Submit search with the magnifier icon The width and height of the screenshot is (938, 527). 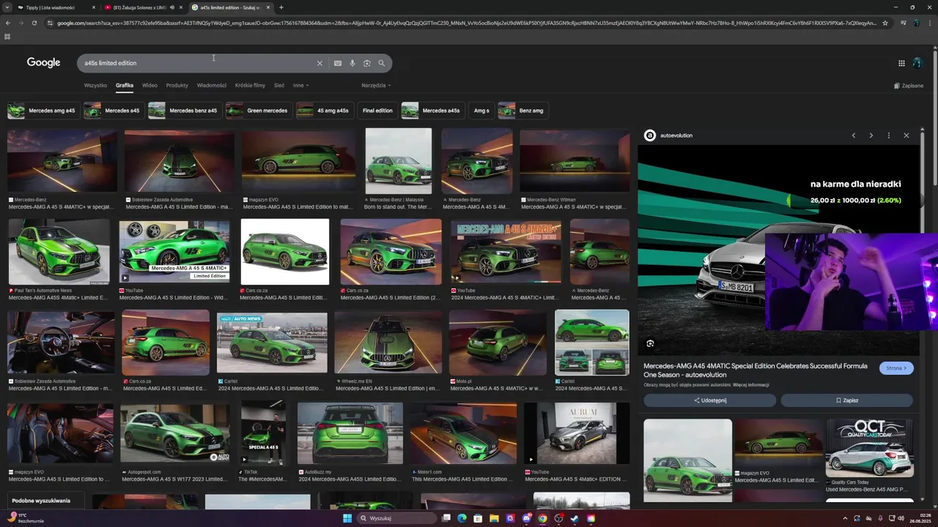click(381, 63)
